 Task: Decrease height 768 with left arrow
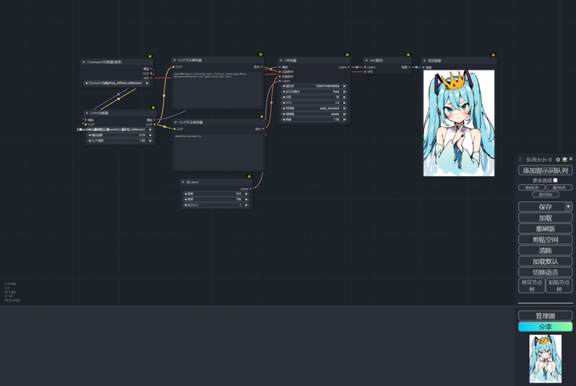pos(186,199)
